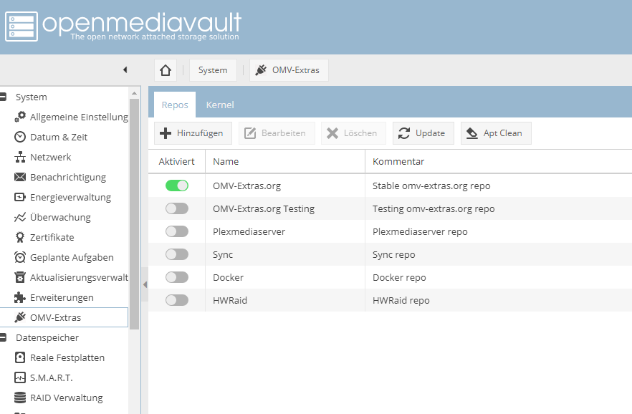Viewport: 632px width, 414px height.
Task: Click the Hinzufügen button
Action: coord(193,133)
